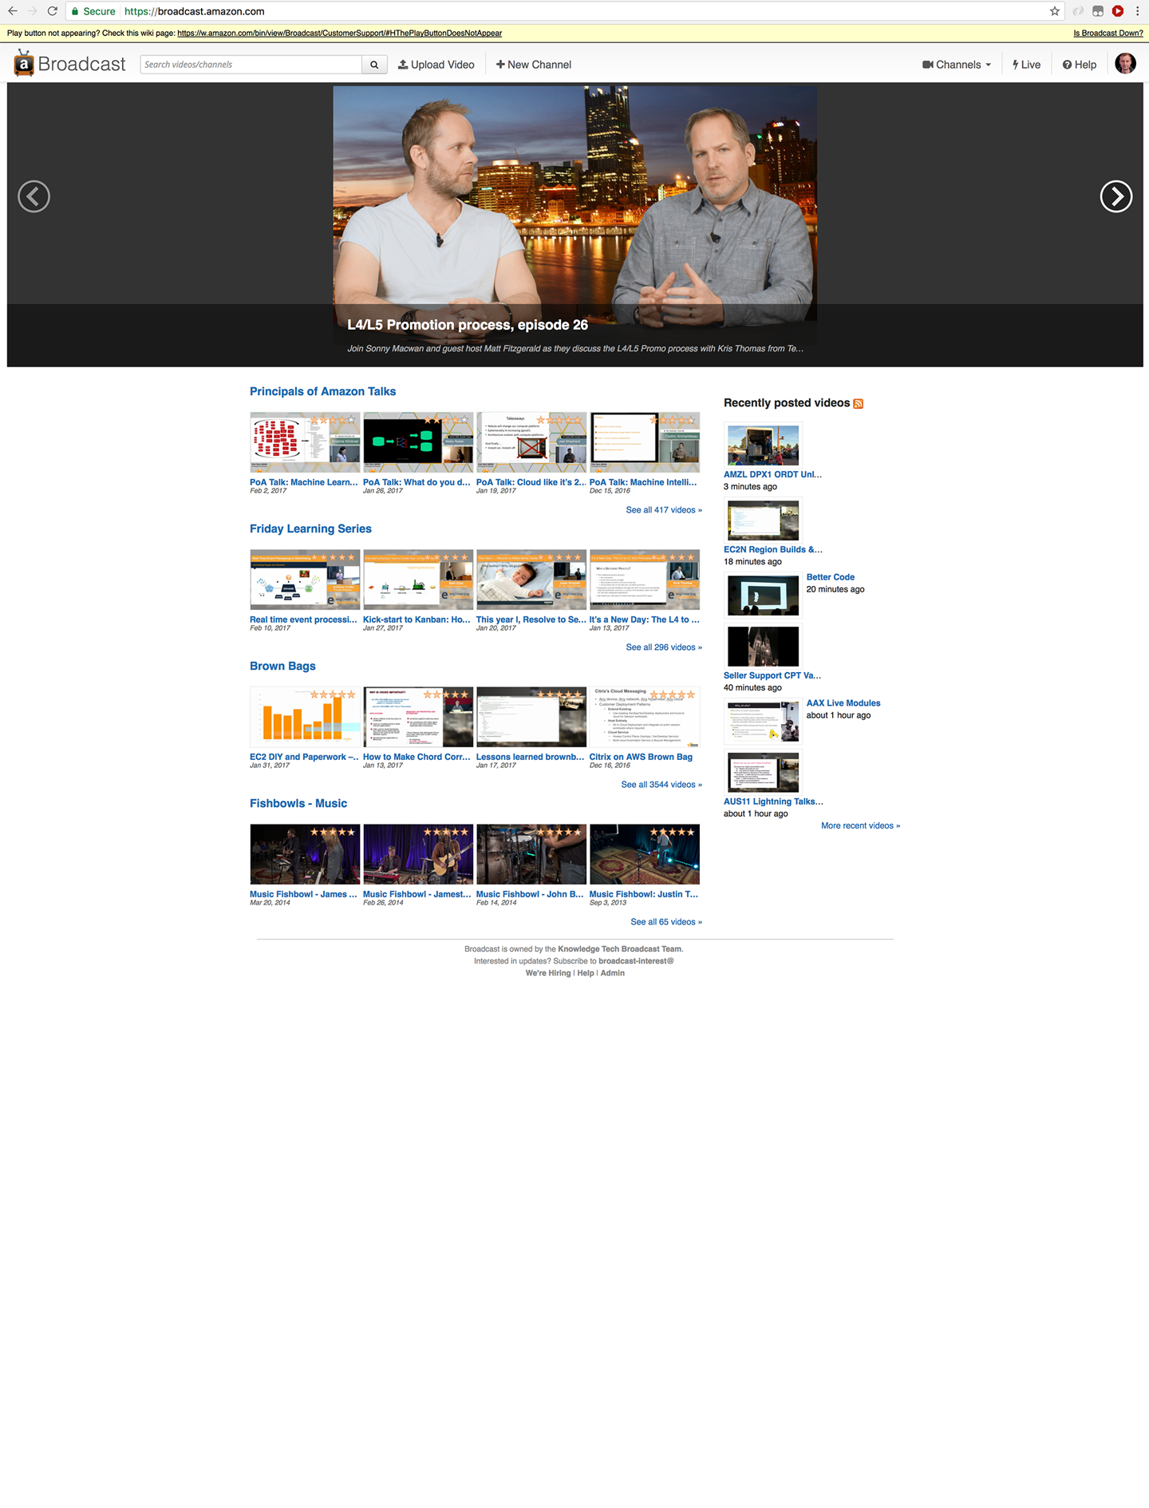Click the browser back arrow
The width and height of the screenshot is (1149, 1508).
12,11
